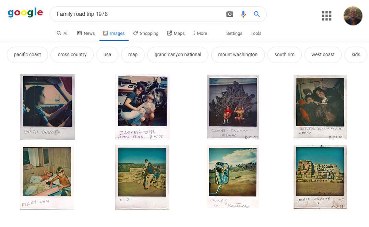Open the user account profile picture
The image size is (369, 227).
click(353, 16)
